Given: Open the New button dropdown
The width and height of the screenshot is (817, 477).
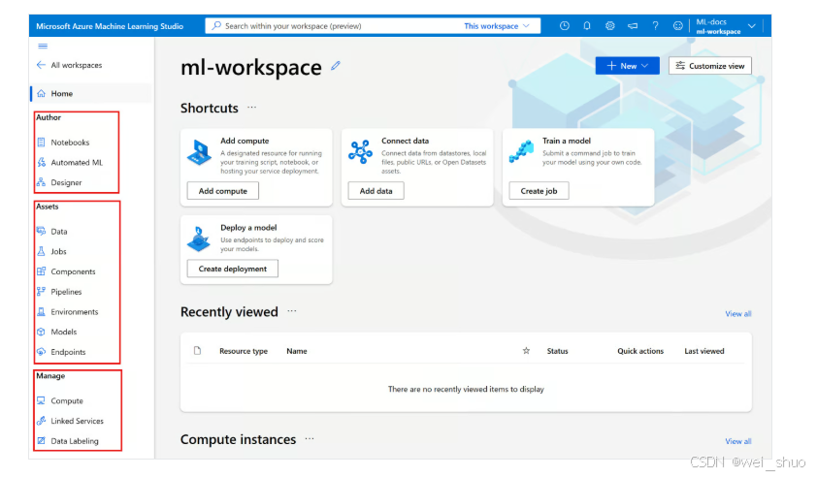Looking at the screenshot, I should click(x=628, y=66).
